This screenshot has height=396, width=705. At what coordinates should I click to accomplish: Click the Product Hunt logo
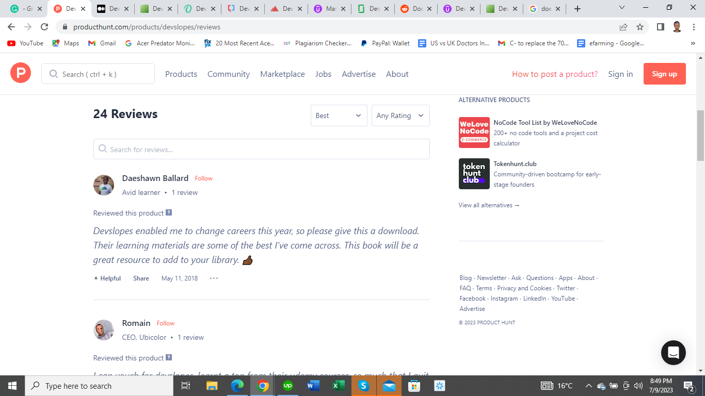pos(21,74)
